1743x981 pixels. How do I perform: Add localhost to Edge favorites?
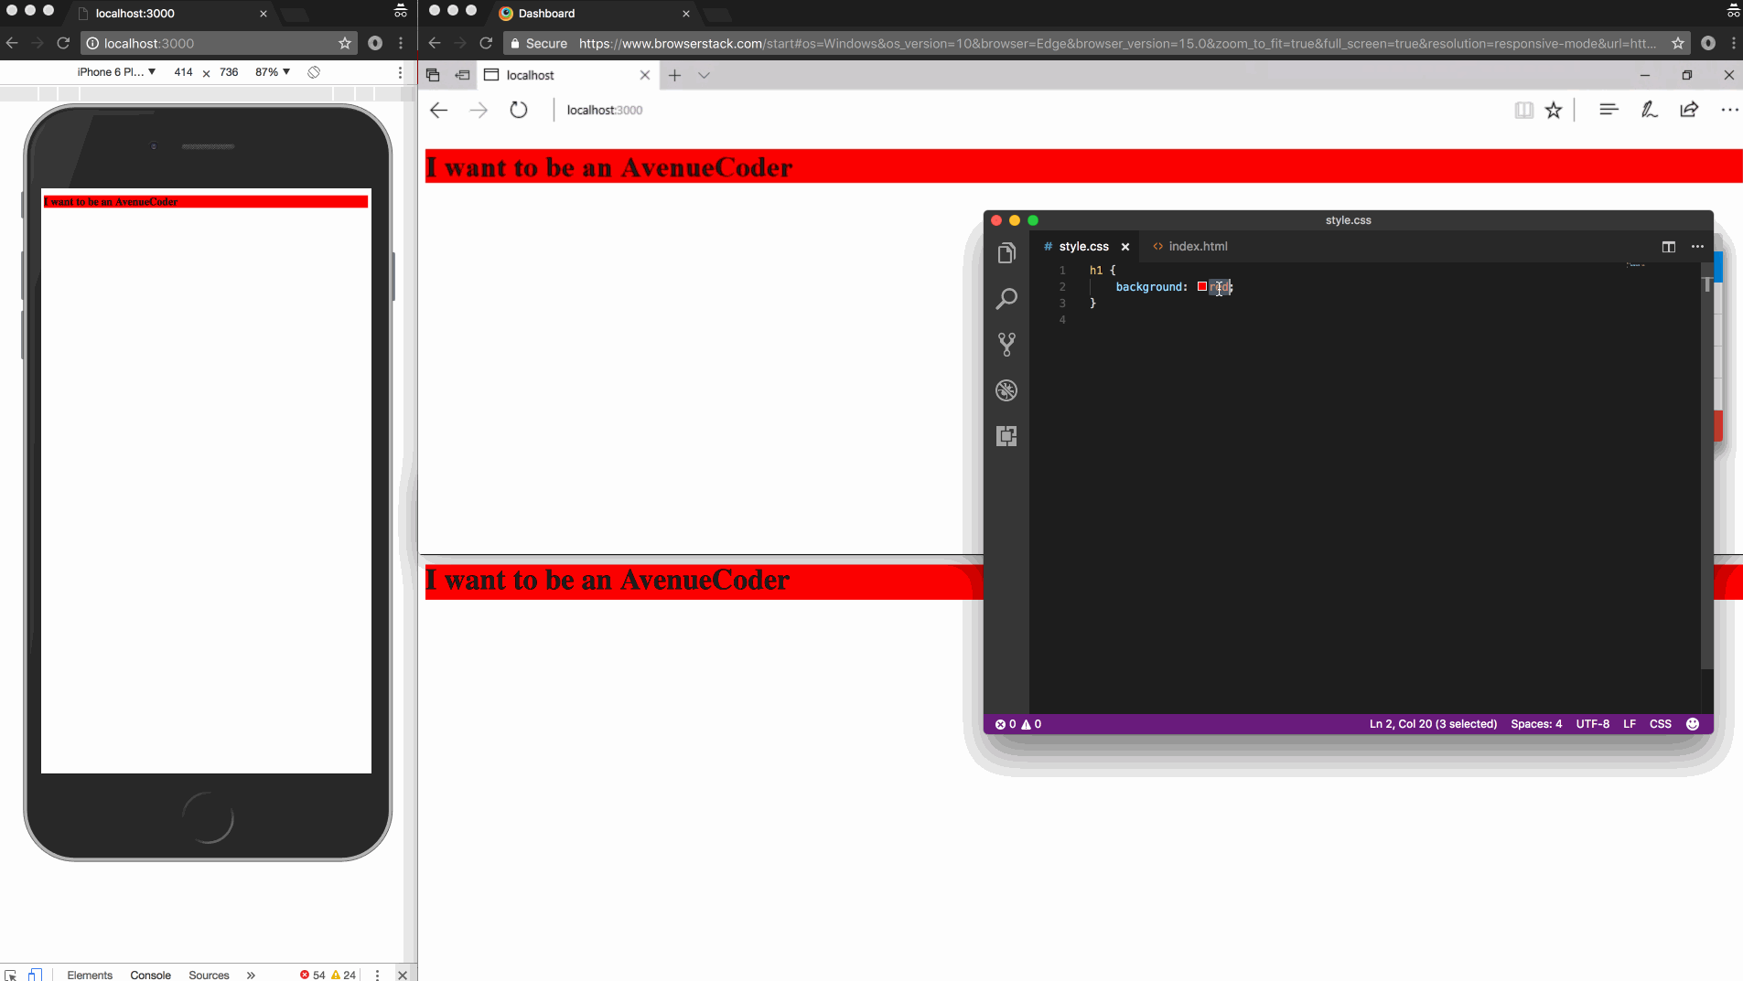(x=1553, y=110)
